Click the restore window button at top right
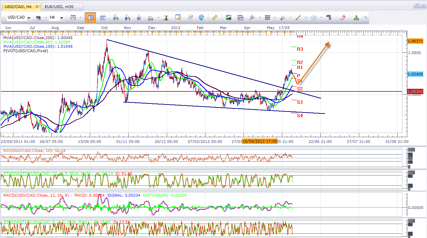This screenshot has width=427, height=238. [x=416, y=6]
